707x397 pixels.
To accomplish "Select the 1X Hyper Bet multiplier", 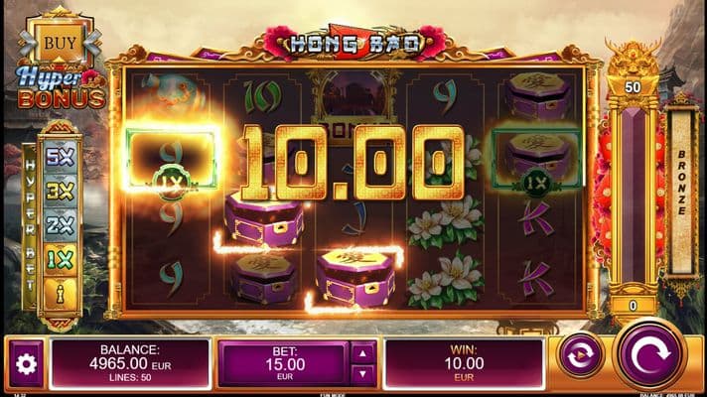I will point(60,260).
